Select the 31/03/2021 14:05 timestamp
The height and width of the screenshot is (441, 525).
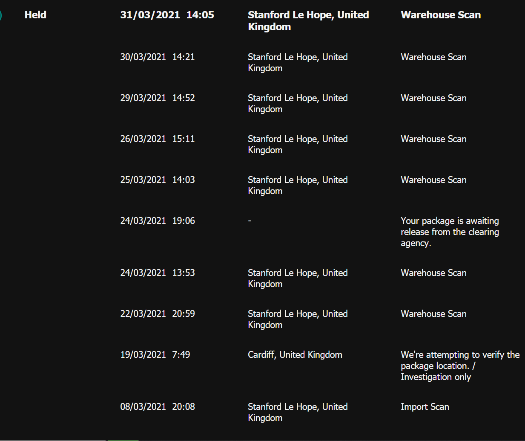pos(167,15)
